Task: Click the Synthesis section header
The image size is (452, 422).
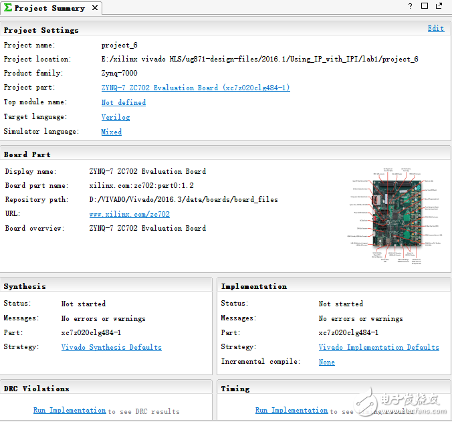Action: click(25, 286)
